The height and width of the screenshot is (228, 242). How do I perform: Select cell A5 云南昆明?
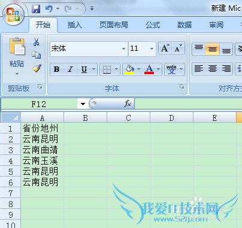pos(43,171)
